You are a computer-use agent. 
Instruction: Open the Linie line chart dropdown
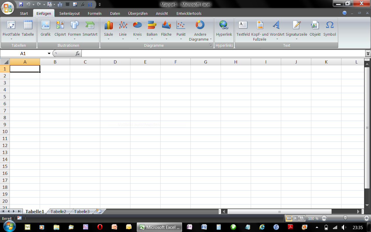click(123, 30)
